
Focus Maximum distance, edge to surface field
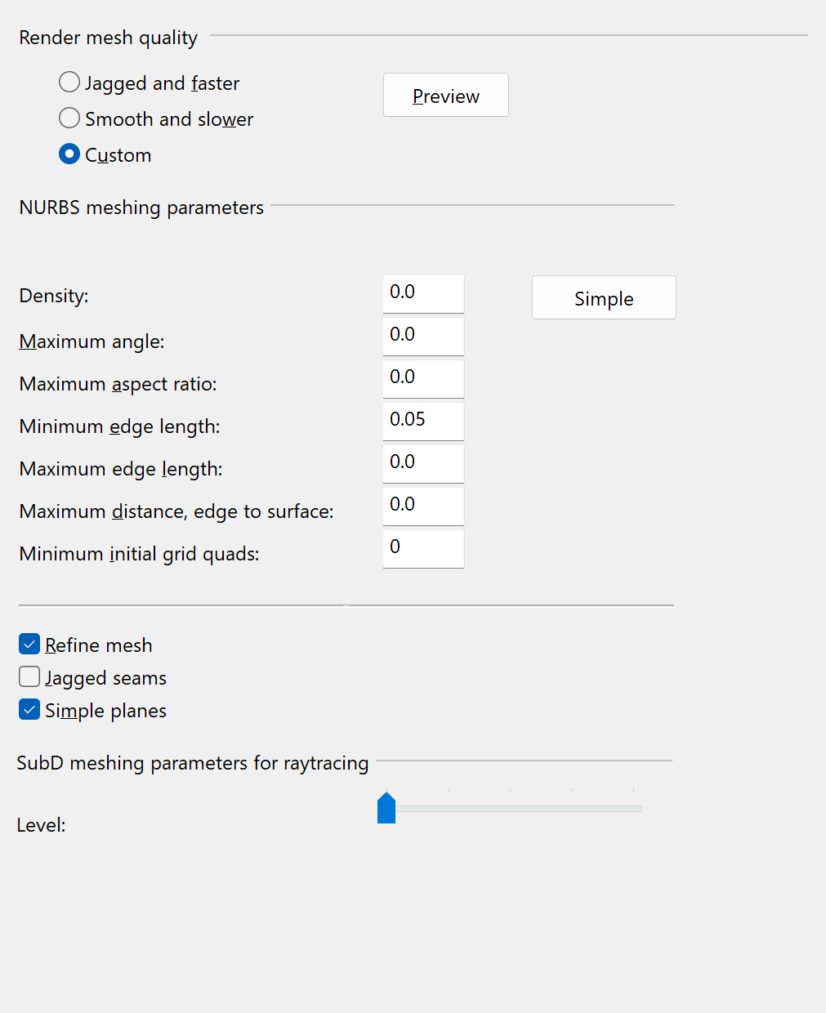[x=423, y=506]
